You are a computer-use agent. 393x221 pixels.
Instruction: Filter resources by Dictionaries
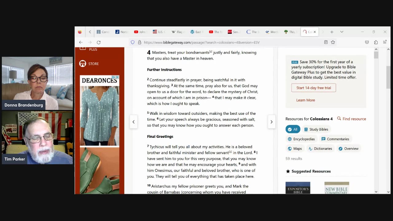coord(320,149)
